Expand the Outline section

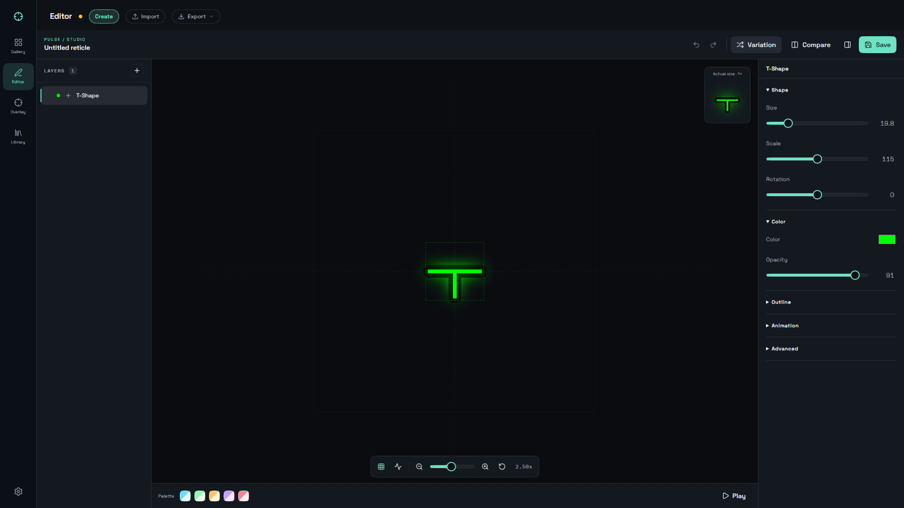pos(778,302)
